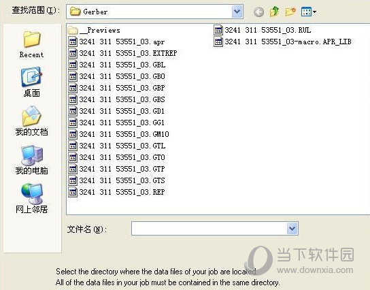Select file name 3241 311 53551_03.GBO

(122, 76)
